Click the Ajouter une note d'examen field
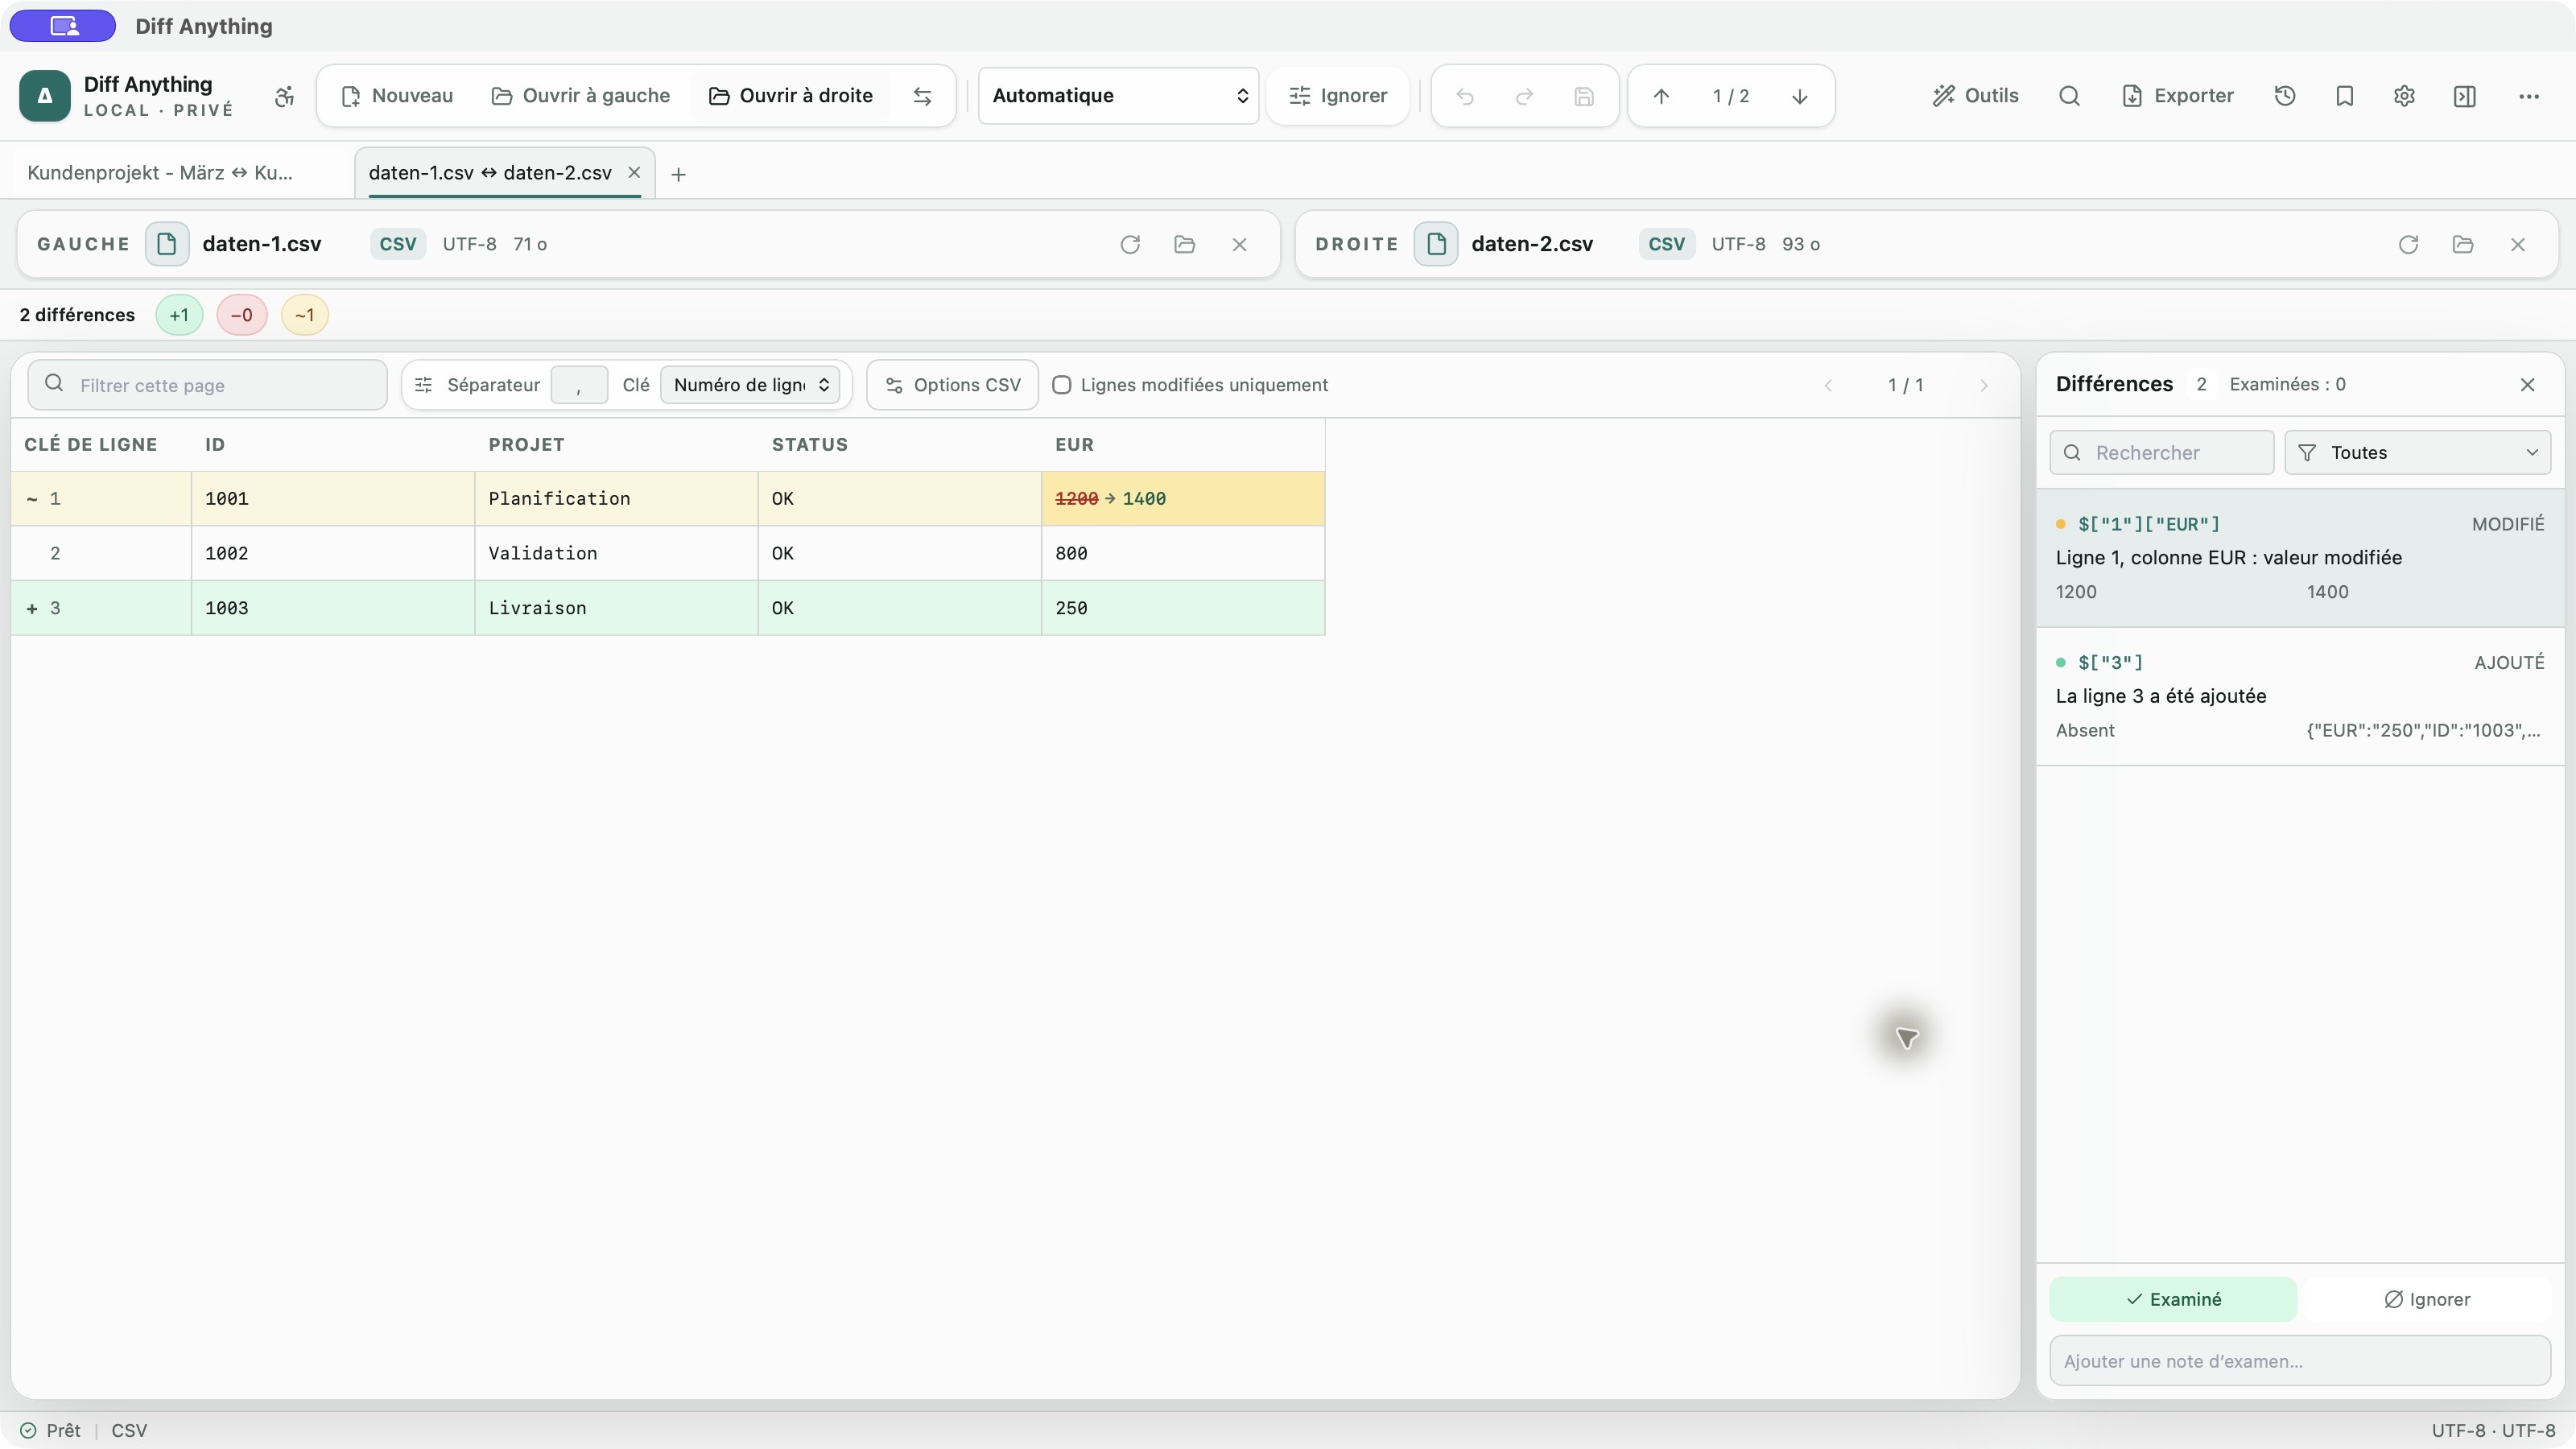The height and width of the screenshot is (1449, 2576). [x=2300, y=1361]
